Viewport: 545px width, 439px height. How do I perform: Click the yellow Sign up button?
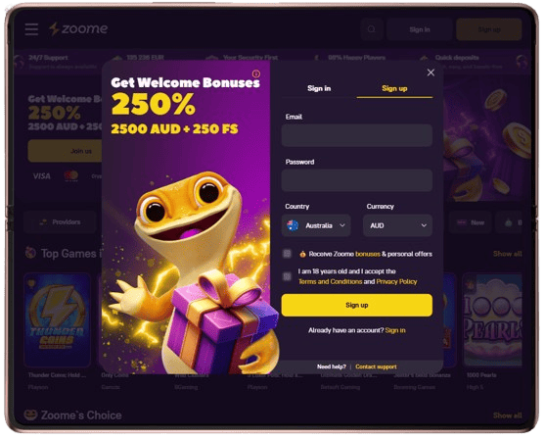pos(357,306)
